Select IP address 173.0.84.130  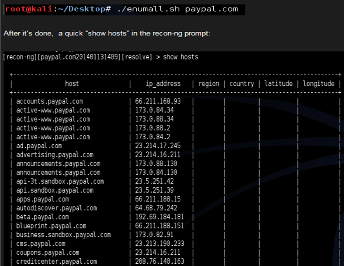click(x=156, y=172)
